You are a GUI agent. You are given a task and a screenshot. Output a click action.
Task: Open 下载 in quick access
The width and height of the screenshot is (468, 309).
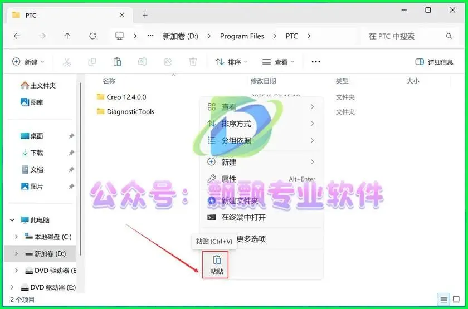click(x=32, y=153)
